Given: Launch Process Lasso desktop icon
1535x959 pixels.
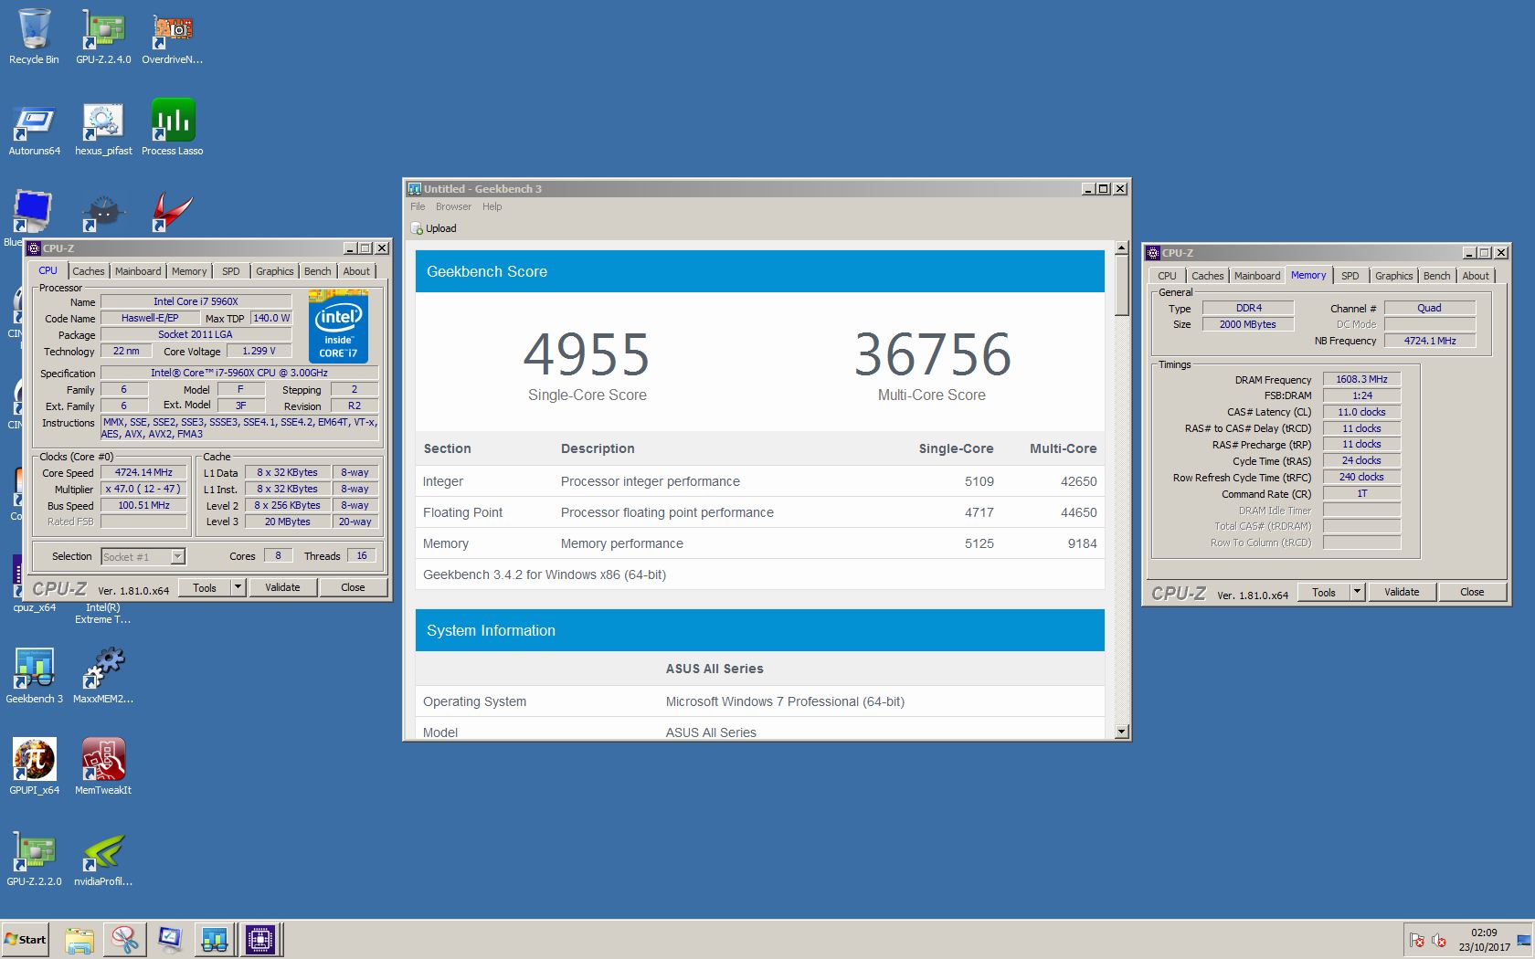Looking at the screenshot, I should pyautogui.click(x=173, y=128).
